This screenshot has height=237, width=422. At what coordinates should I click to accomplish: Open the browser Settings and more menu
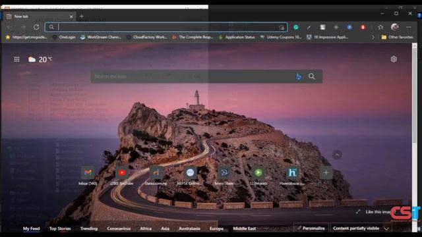pyautogui.click(x=409, y=27)
